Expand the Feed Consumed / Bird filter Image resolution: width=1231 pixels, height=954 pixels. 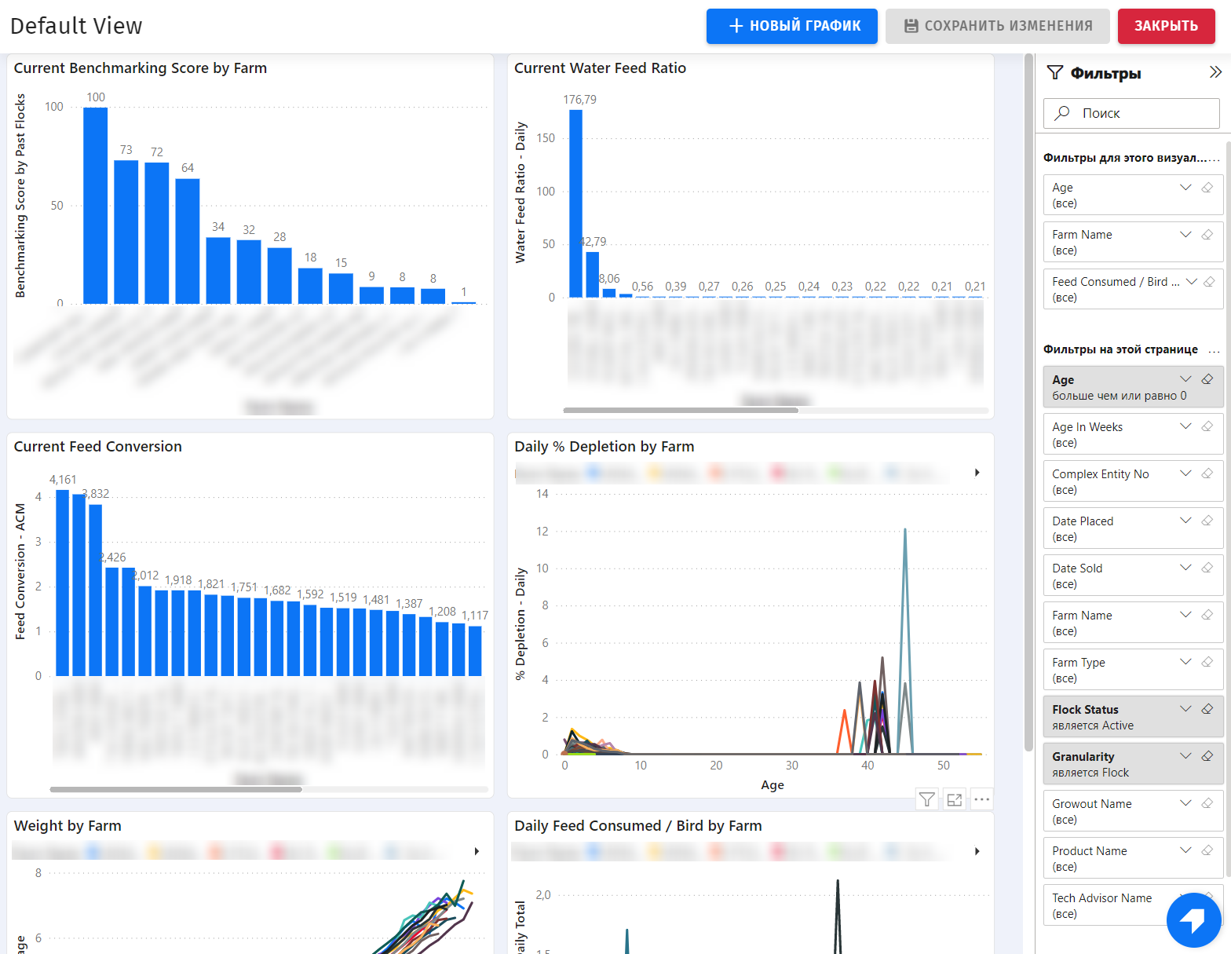click(1191, 281)
